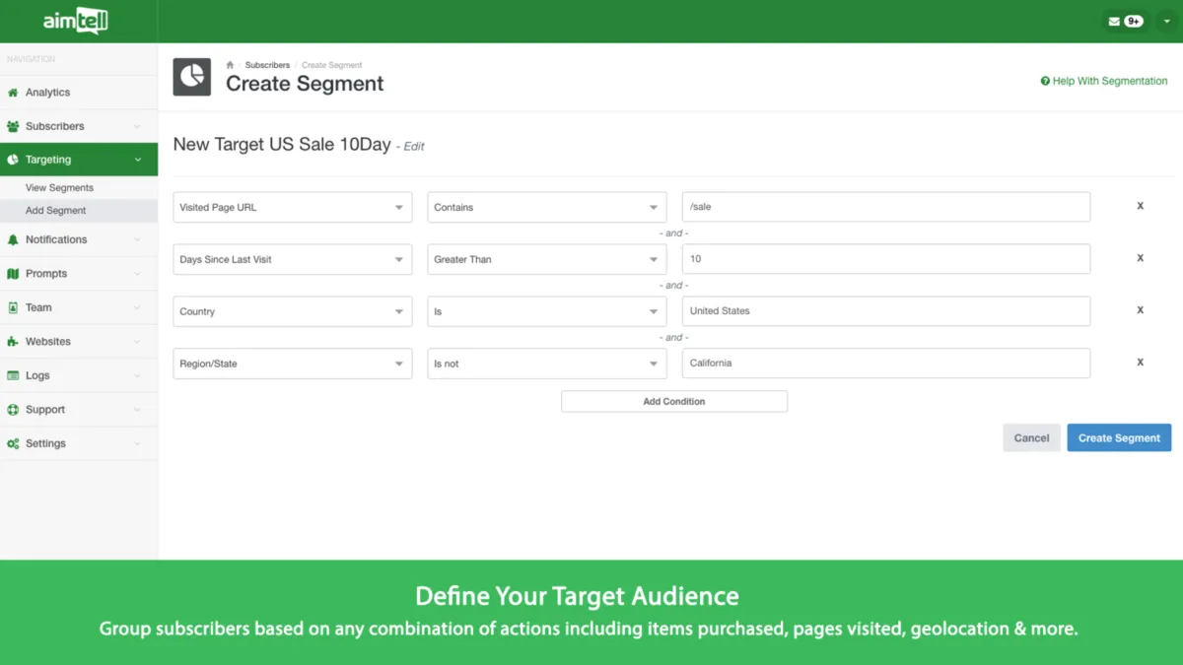
Task: Remove the Visited Page URL condition
Action: pos(1141,206)
